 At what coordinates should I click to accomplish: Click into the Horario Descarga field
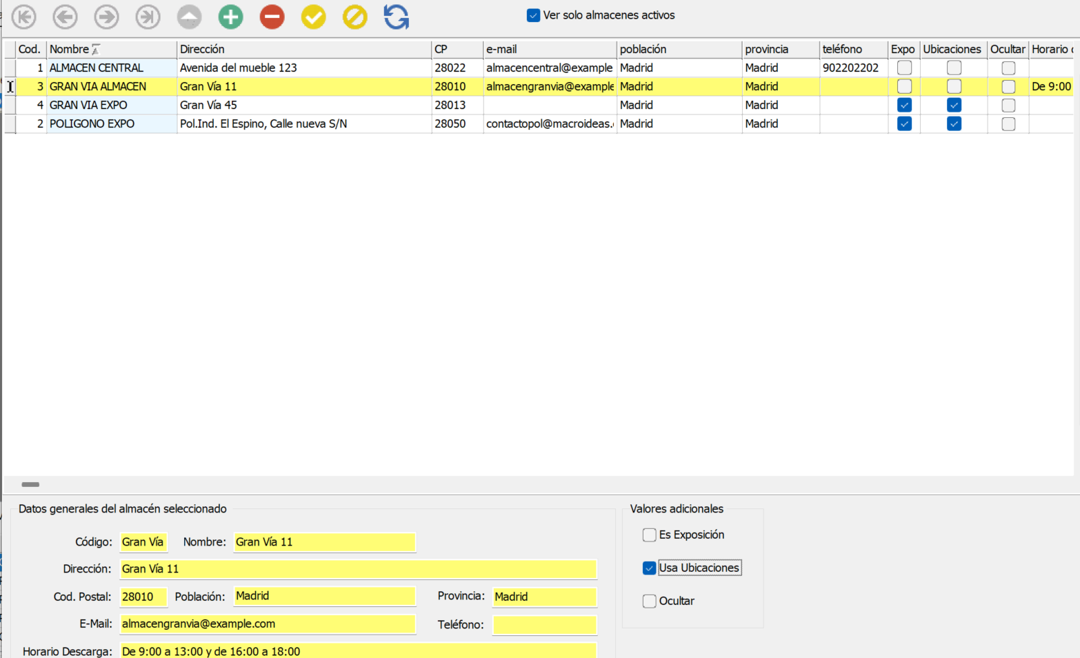tap(358, 650)
